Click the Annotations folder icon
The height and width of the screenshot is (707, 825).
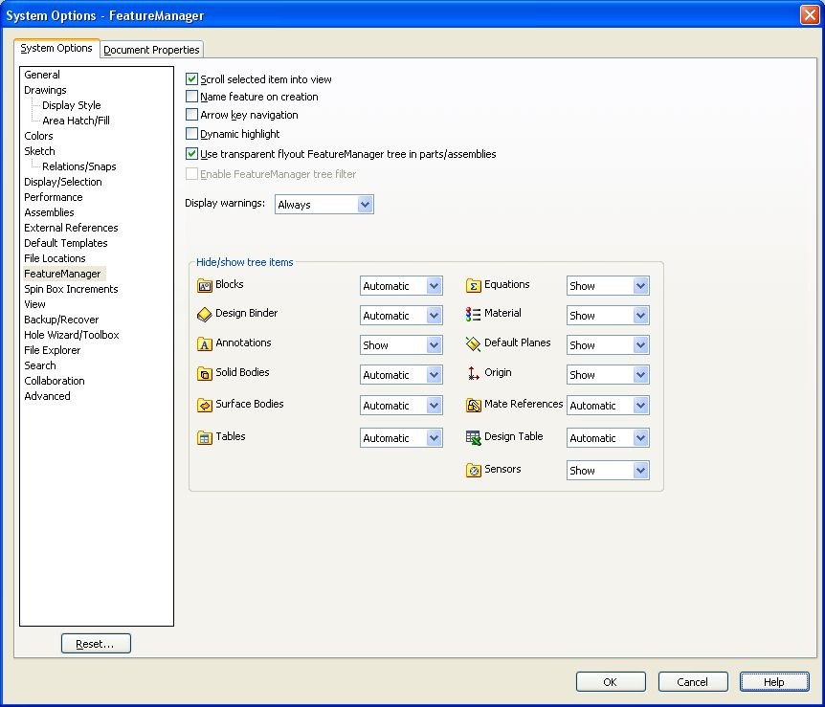(x=204, y=344)
